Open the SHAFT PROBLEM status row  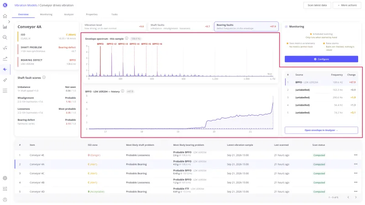[x=47, y=49]
